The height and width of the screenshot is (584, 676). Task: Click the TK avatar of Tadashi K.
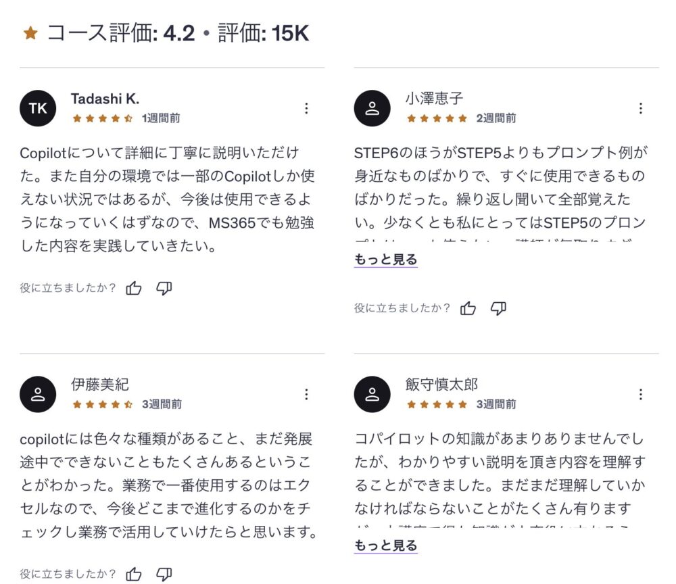point(38,108)
